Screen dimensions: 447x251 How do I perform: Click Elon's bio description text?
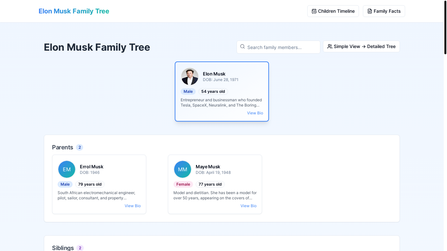221,103
